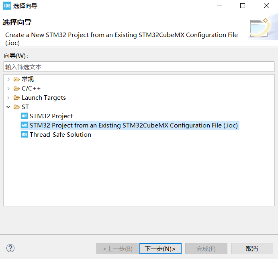Click the MX icon of the .ioc project wizard

click(x=25, y=125)
